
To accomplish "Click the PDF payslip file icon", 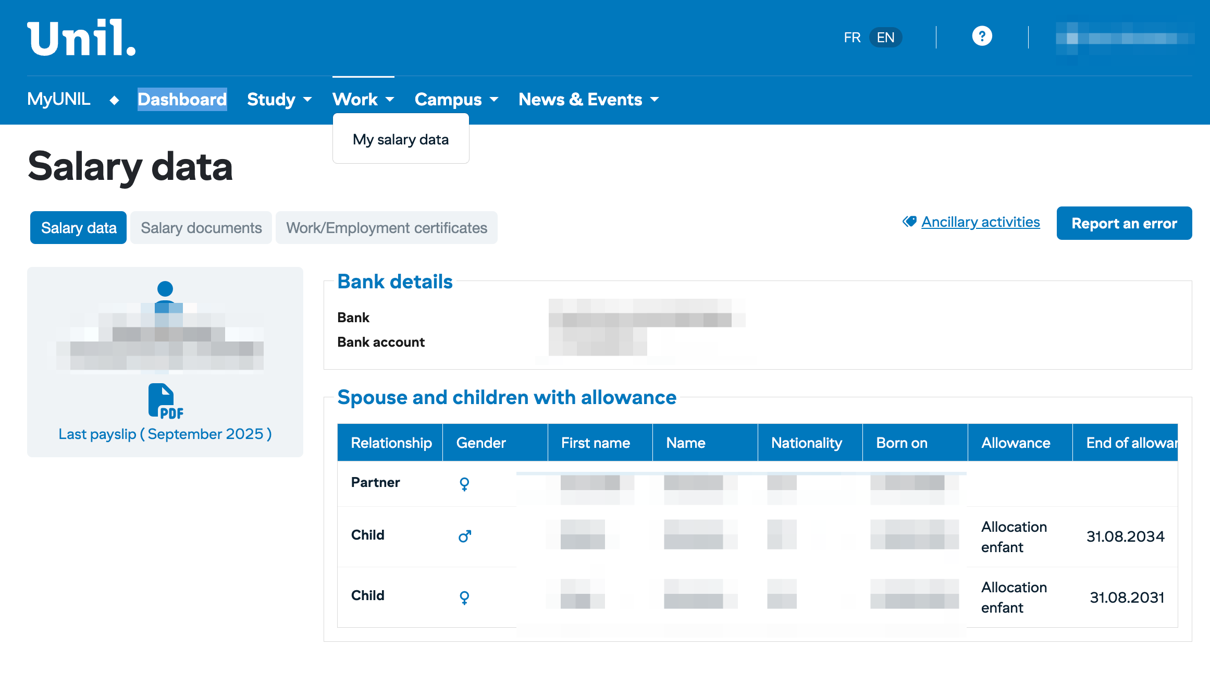I will tap(165, 400).
